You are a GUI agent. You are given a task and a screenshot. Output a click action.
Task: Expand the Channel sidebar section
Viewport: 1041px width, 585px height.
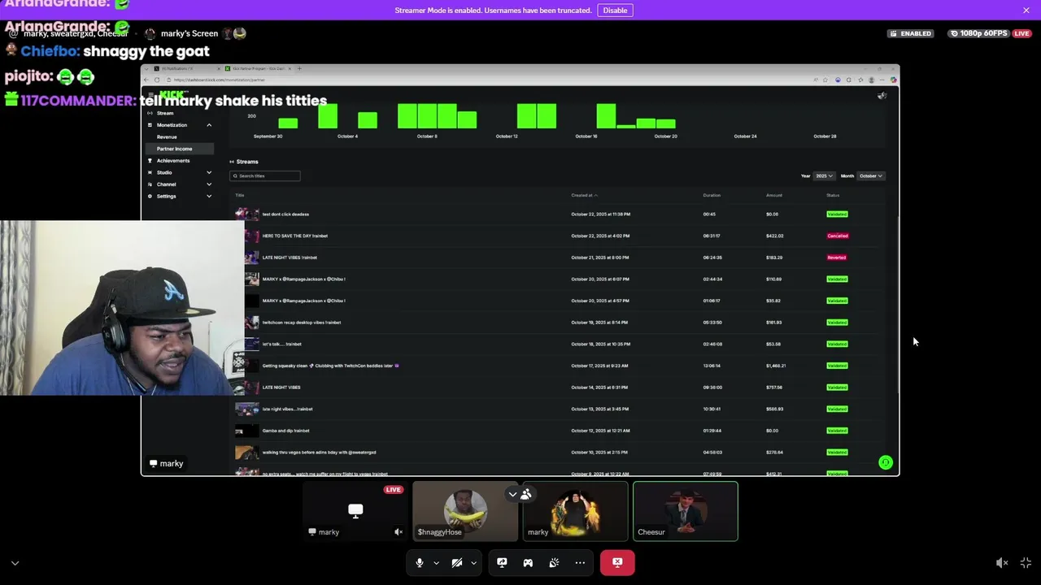(209, 184)
